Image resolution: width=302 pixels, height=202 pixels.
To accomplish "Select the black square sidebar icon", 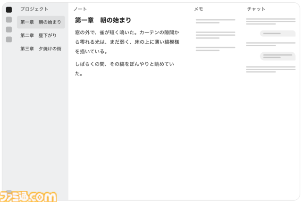I will tap(9, 9).
